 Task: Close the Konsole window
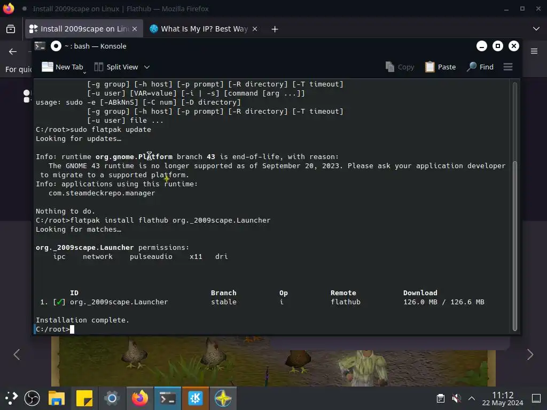514,46
